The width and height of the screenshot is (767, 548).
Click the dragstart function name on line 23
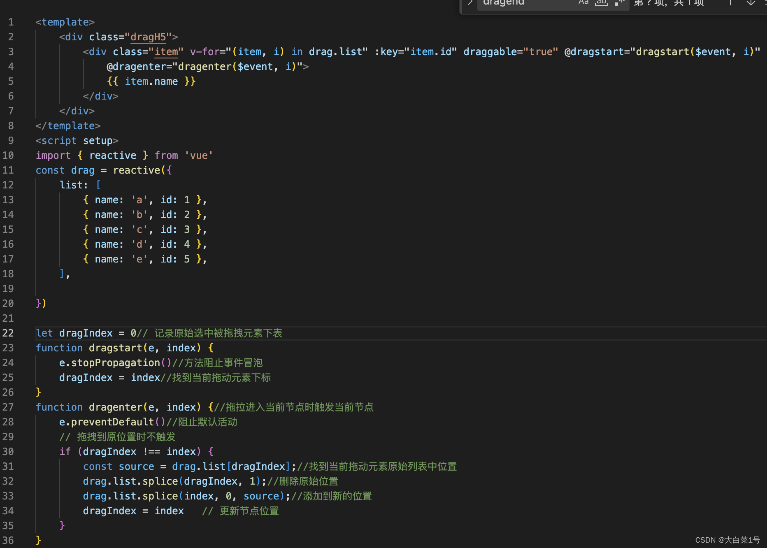tap(116, 348)
